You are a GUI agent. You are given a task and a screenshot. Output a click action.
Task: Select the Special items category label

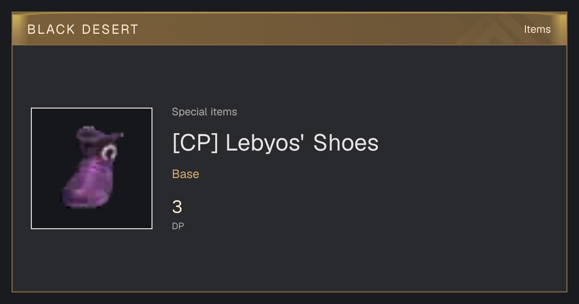tap(205, 112)
